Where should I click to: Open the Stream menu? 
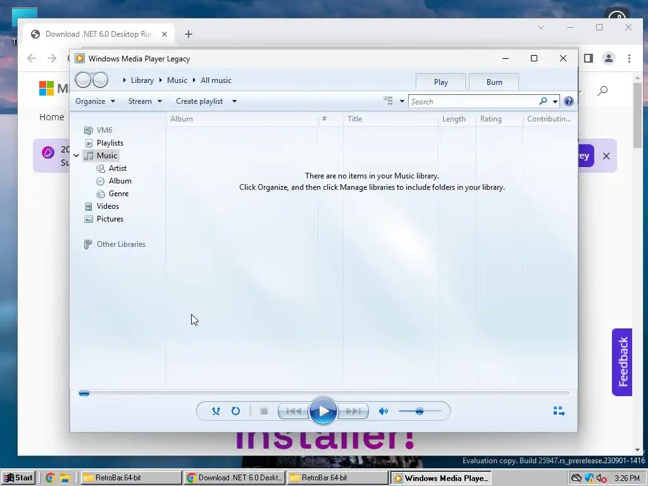tap(145, 101)
